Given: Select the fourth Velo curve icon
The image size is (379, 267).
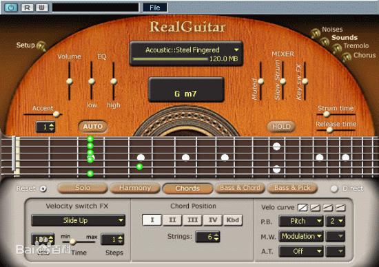Looking at the screenshot, I should [340, 207].
